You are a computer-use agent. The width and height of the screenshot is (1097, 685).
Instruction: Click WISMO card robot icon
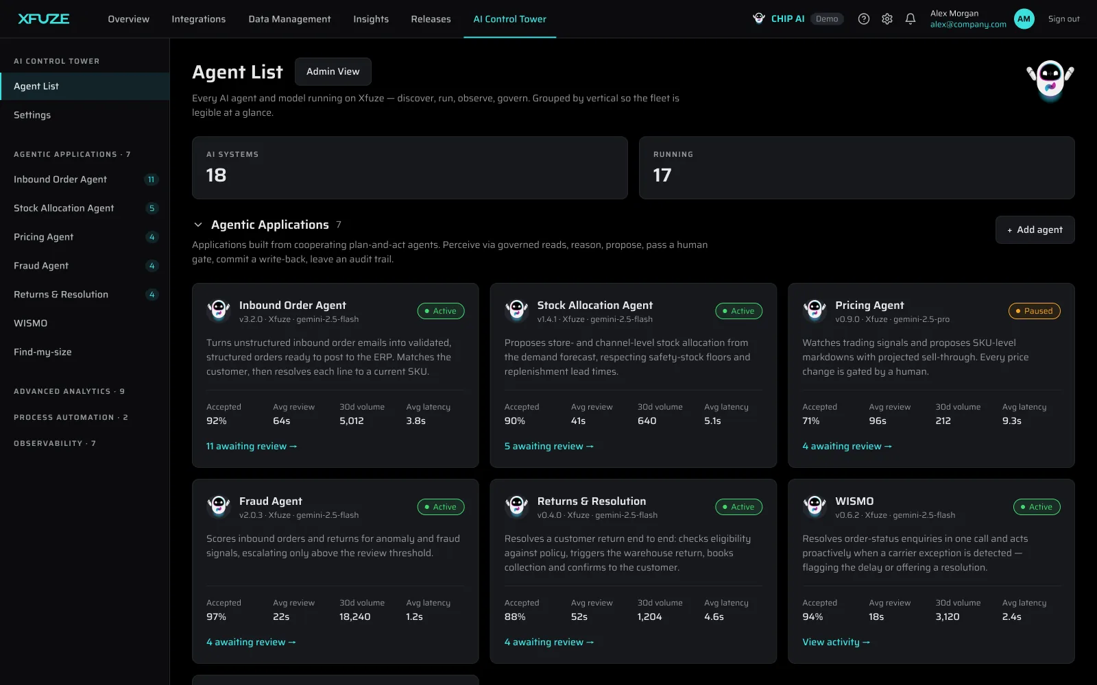point(815,506)
